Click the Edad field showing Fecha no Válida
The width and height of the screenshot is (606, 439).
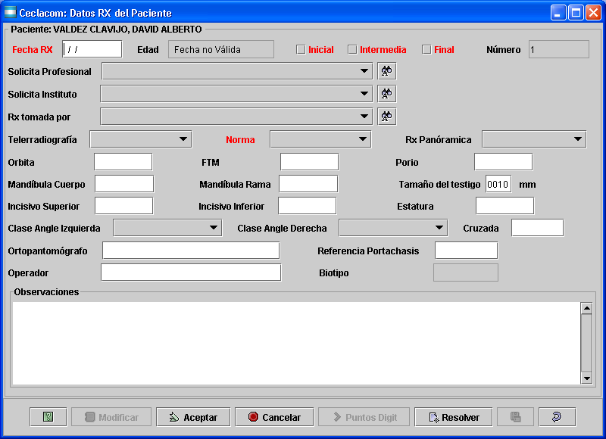pos(221,49)
